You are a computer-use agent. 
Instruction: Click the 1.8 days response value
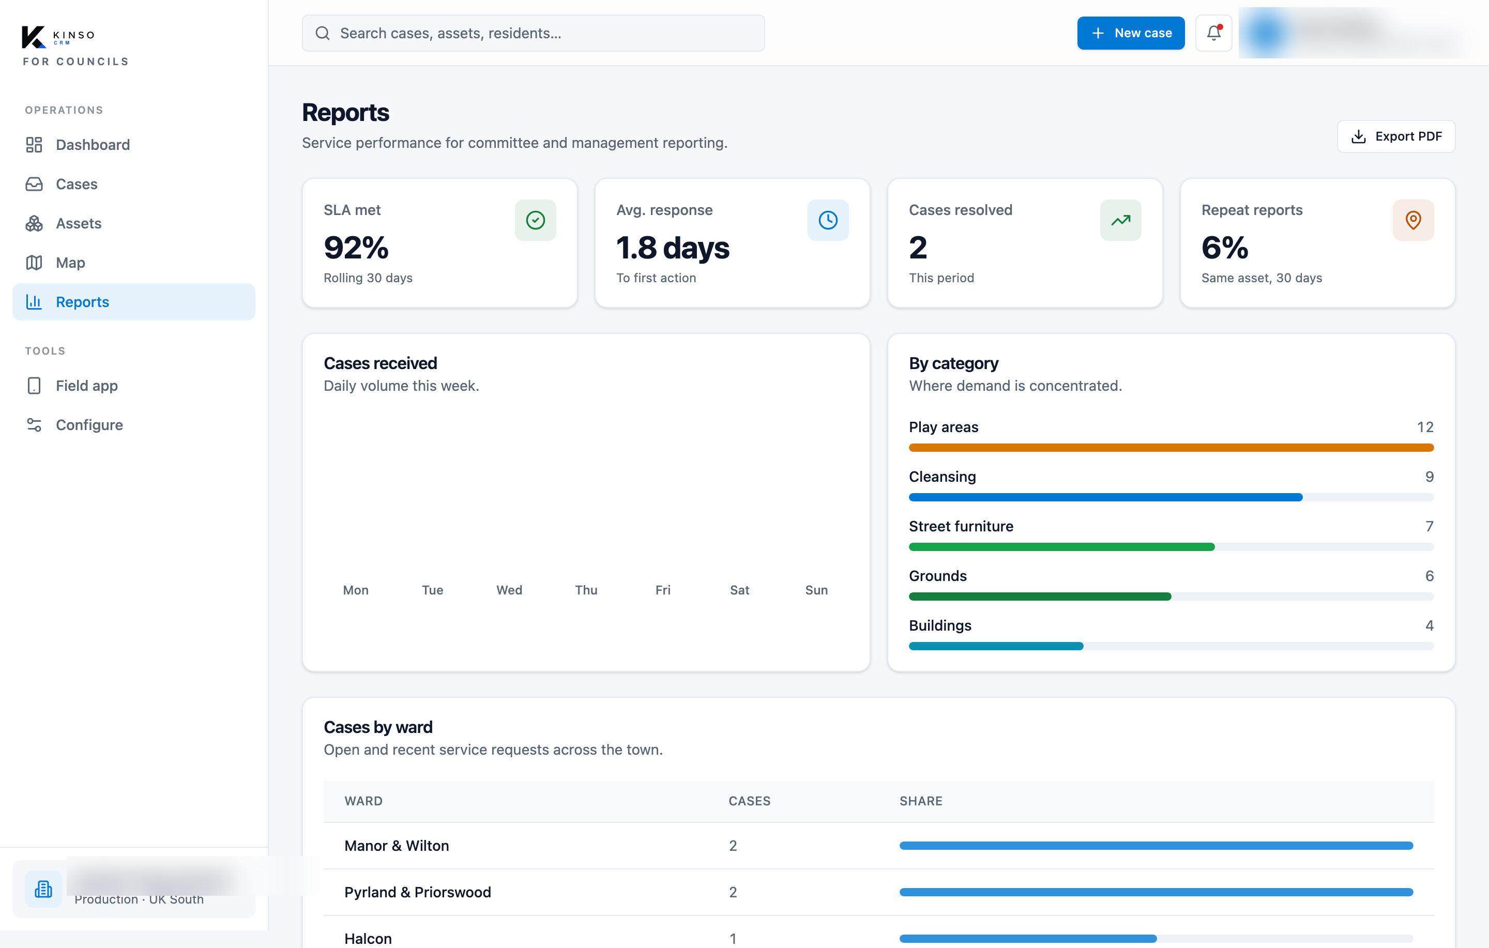pos(673,248)
